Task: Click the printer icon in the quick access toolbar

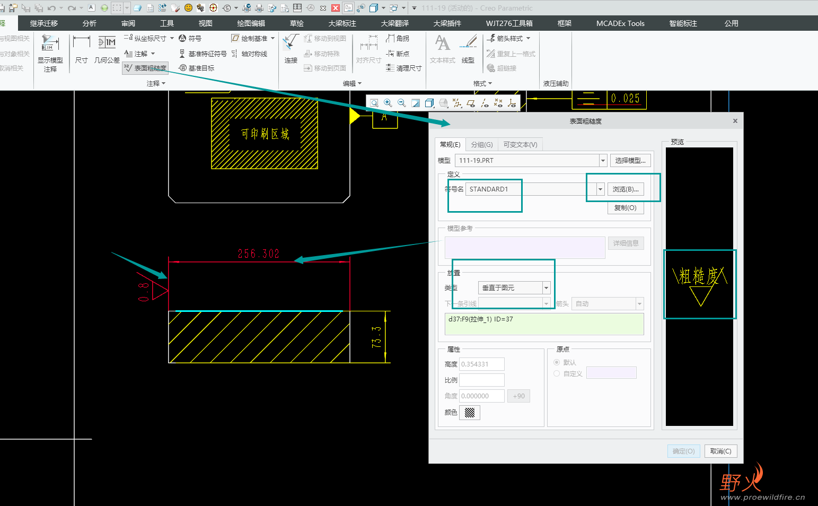Action: point(259,8)
